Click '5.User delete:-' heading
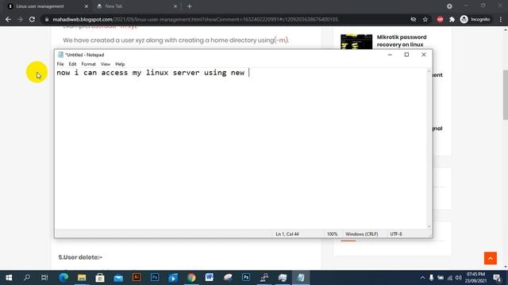Viewport: 508px width, 285px height. pos(80,257)
